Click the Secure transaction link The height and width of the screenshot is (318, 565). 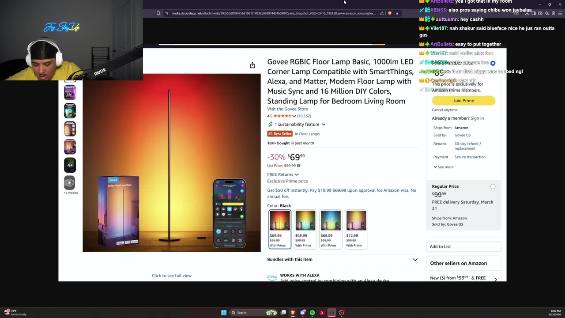(470, 157)
